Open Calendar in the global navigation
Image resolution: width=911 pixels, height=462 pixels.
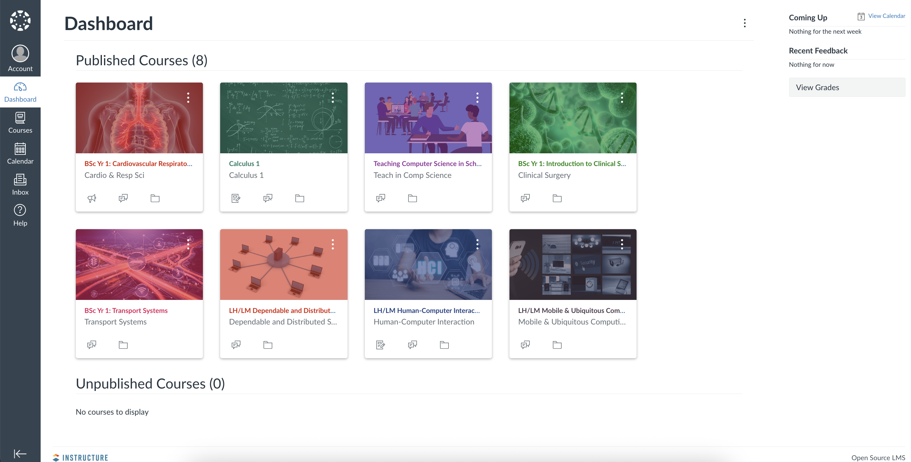pyautogui.click(x=20, y=154)
